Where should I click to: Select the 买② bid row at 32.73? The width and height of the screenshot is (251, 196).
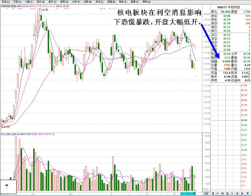tap(231, 39)
